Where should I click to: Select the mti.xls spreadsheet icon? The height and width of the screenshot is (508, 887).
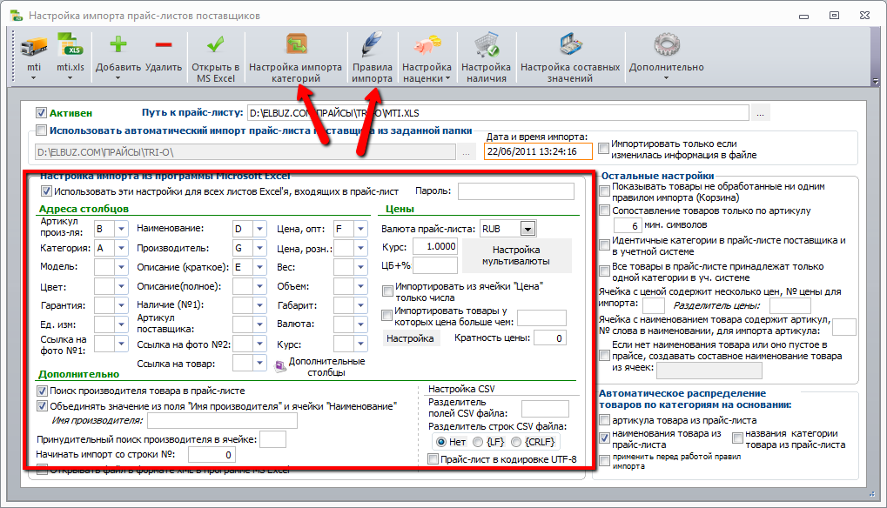click(x=71, y=46)
